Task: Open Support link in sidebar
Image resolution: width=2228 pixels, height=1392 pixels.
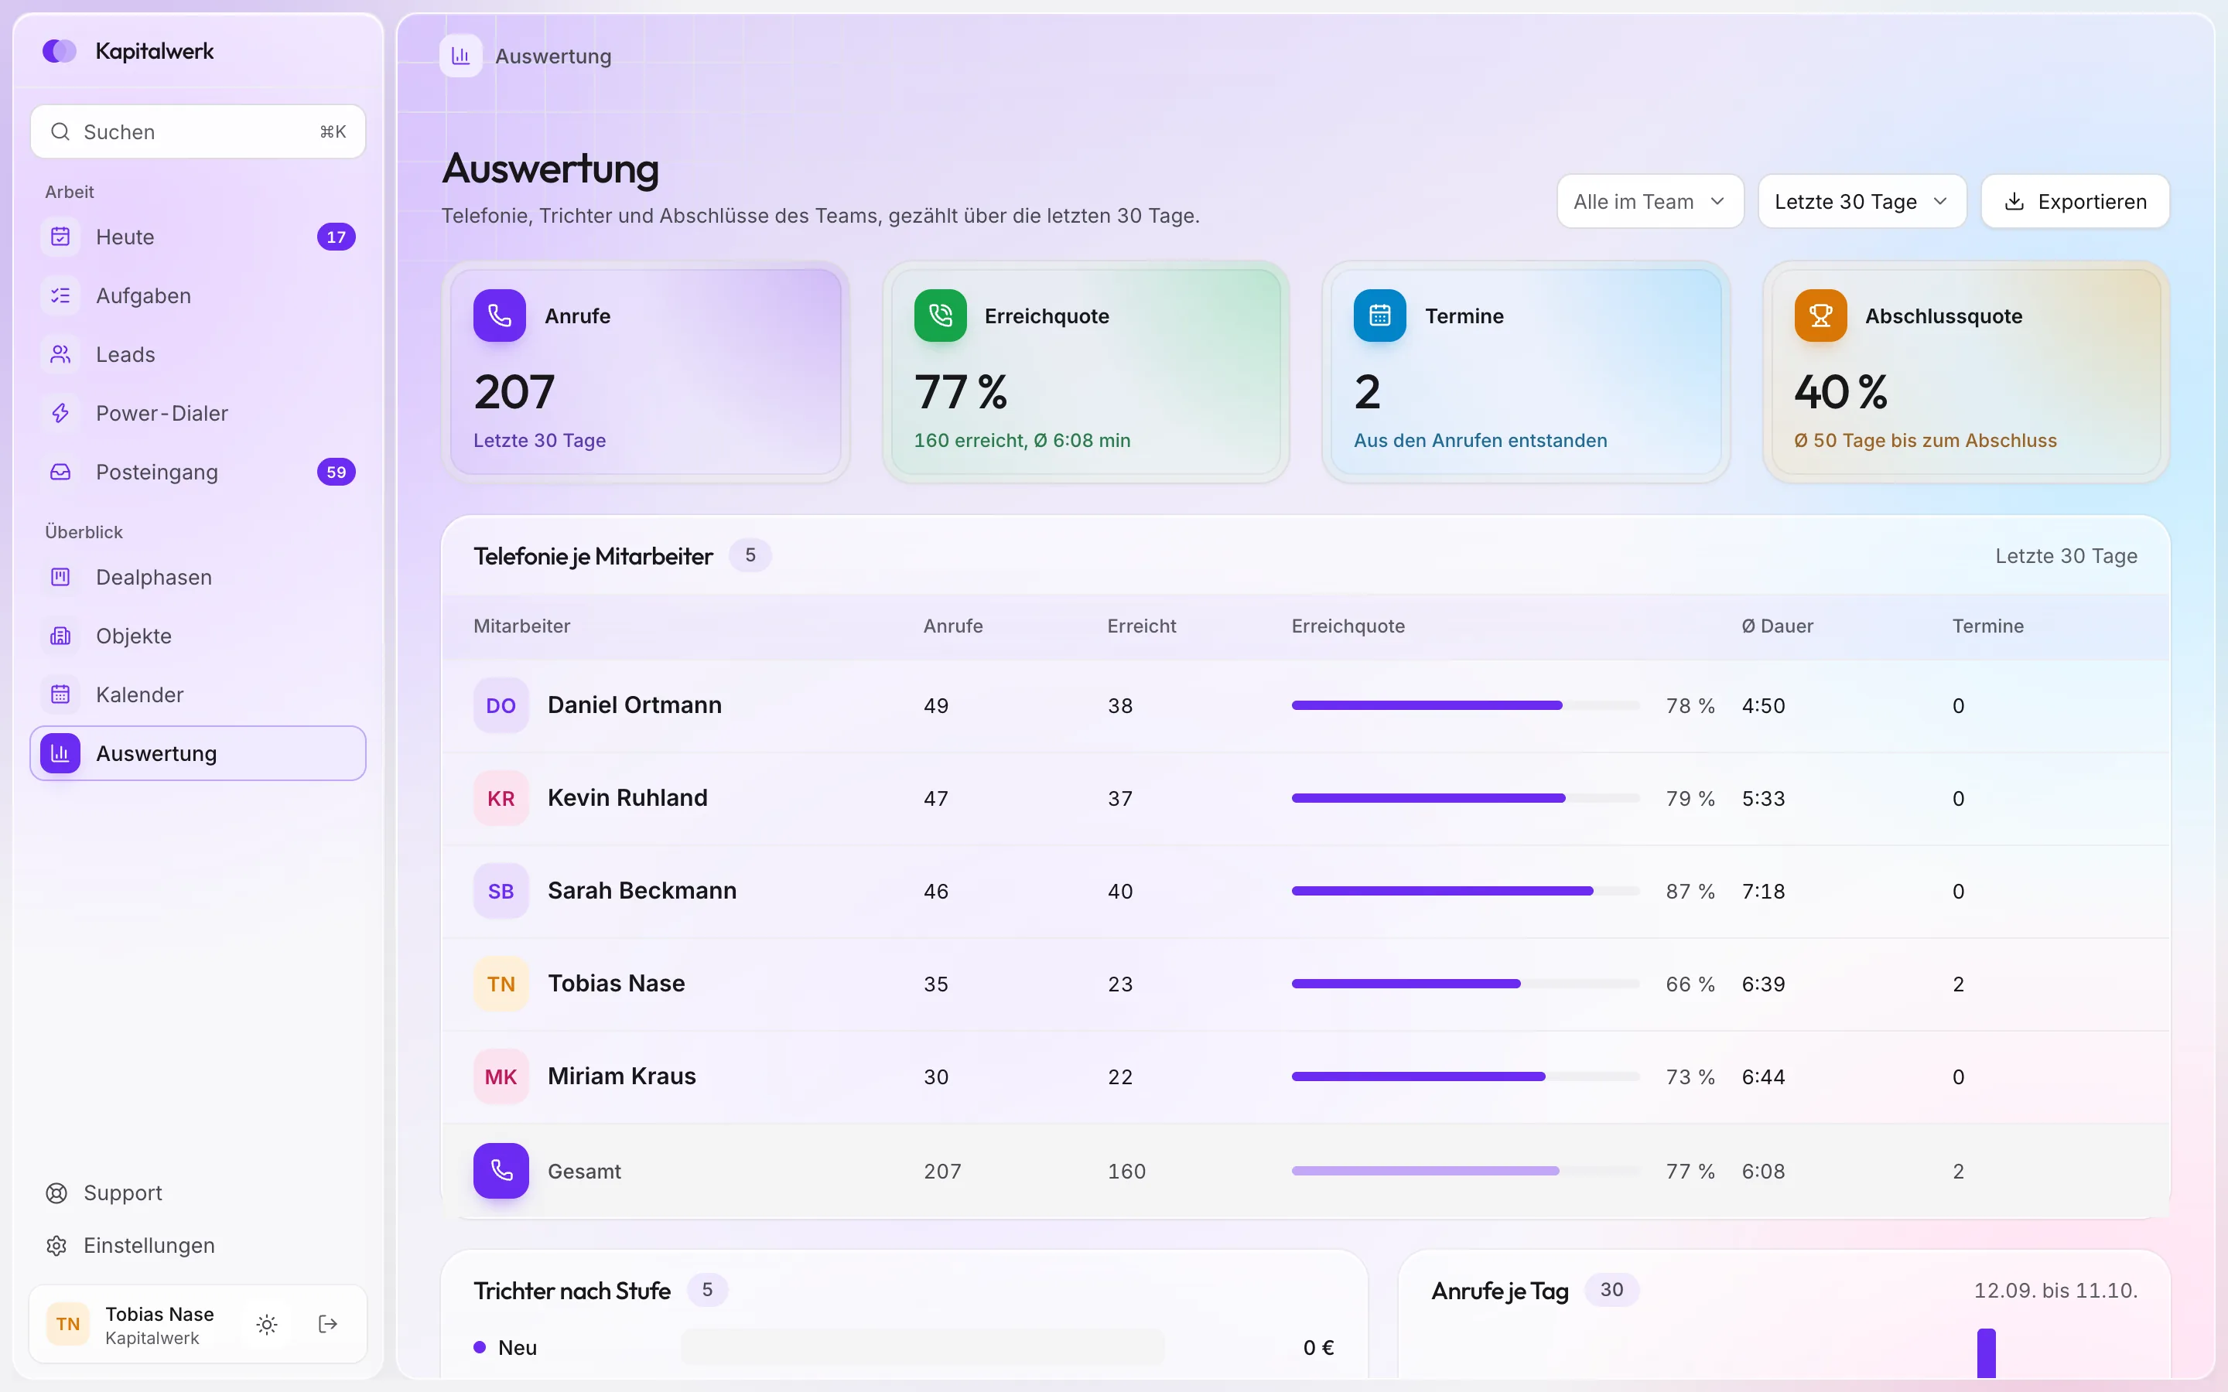Action: tap(198, 1193)
